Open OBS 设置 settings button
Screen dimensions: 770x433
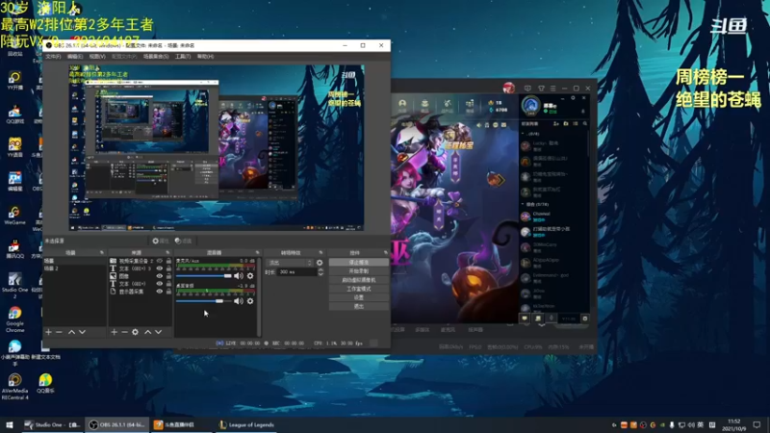click(x=358, y=297)
